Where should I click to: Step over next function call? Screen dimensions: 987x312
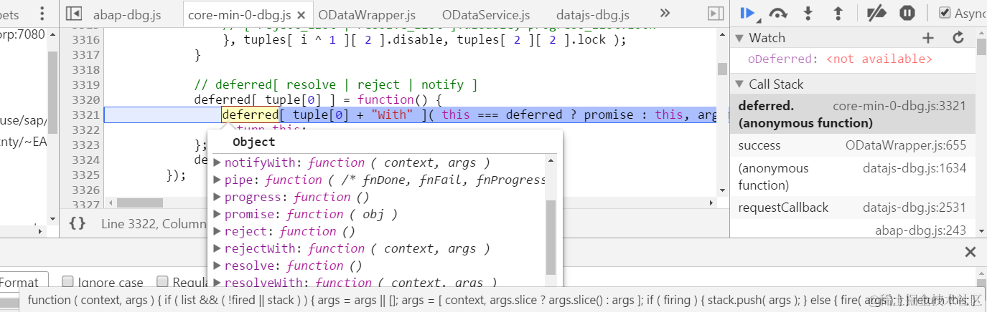coord(777,13)
